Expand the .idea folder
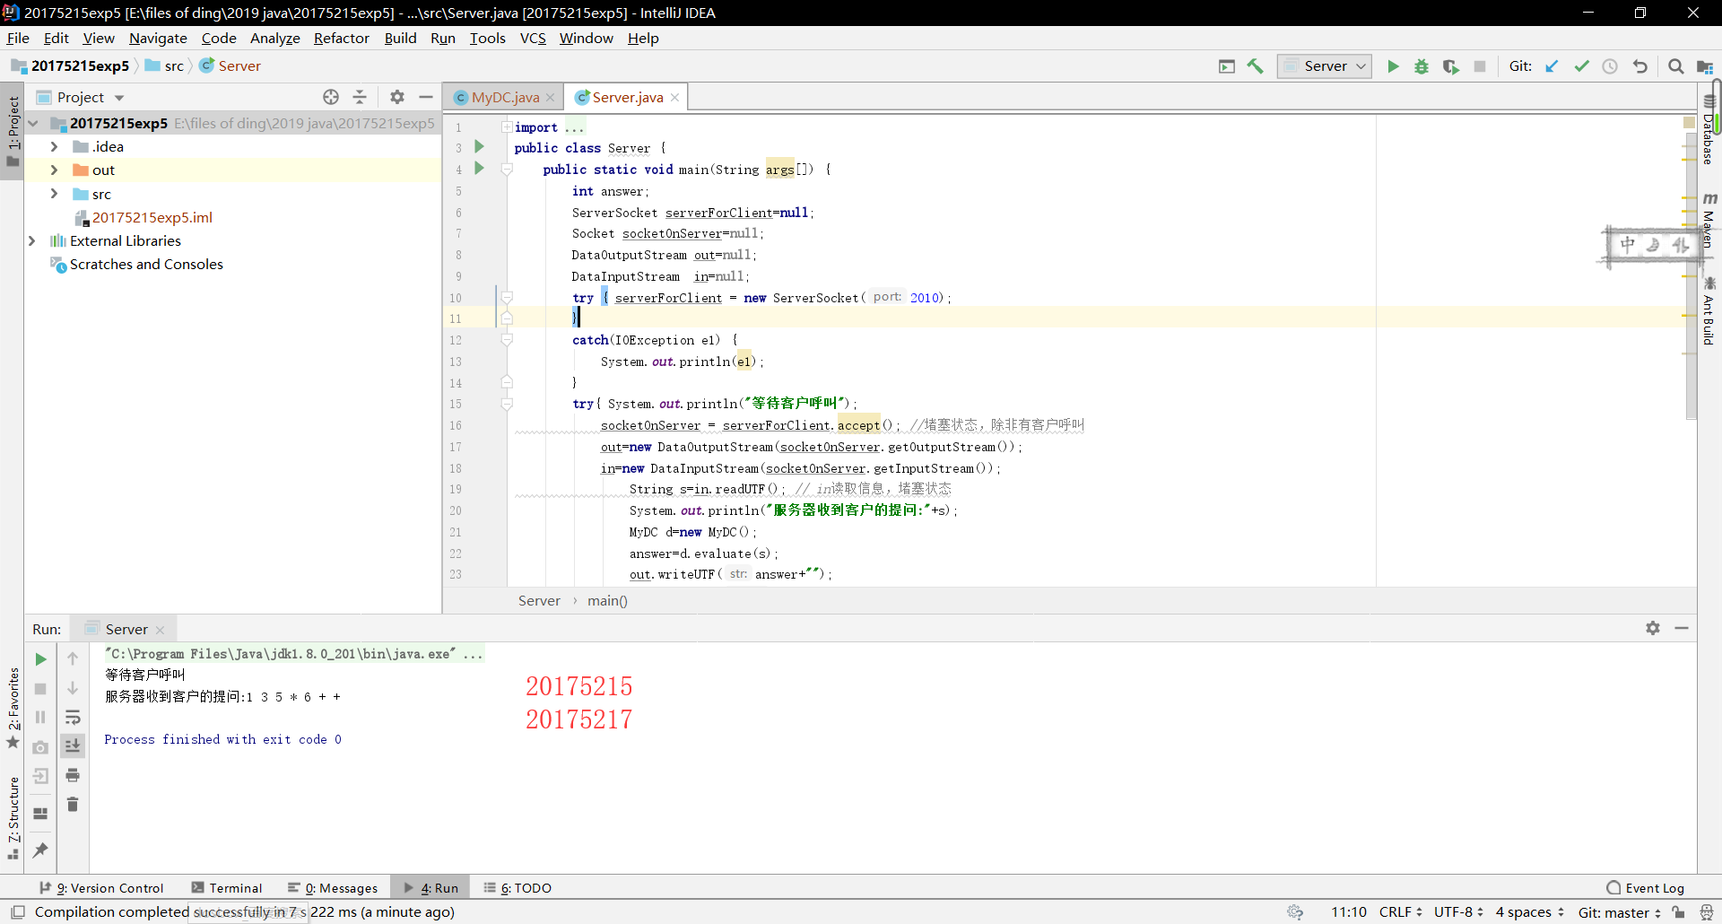1722x924 pixels. pos(54,146)
